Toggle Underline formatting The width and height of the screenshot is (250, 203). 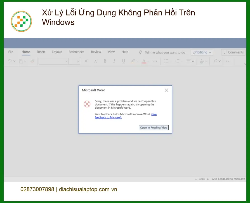(x=123, y=61)
